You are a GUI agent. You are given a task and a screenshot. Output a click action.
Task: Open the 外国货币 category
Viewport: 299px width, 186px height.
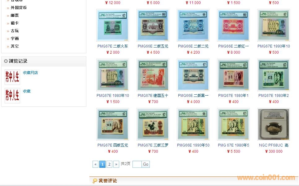pyautogui.click(x=19, y=8)
